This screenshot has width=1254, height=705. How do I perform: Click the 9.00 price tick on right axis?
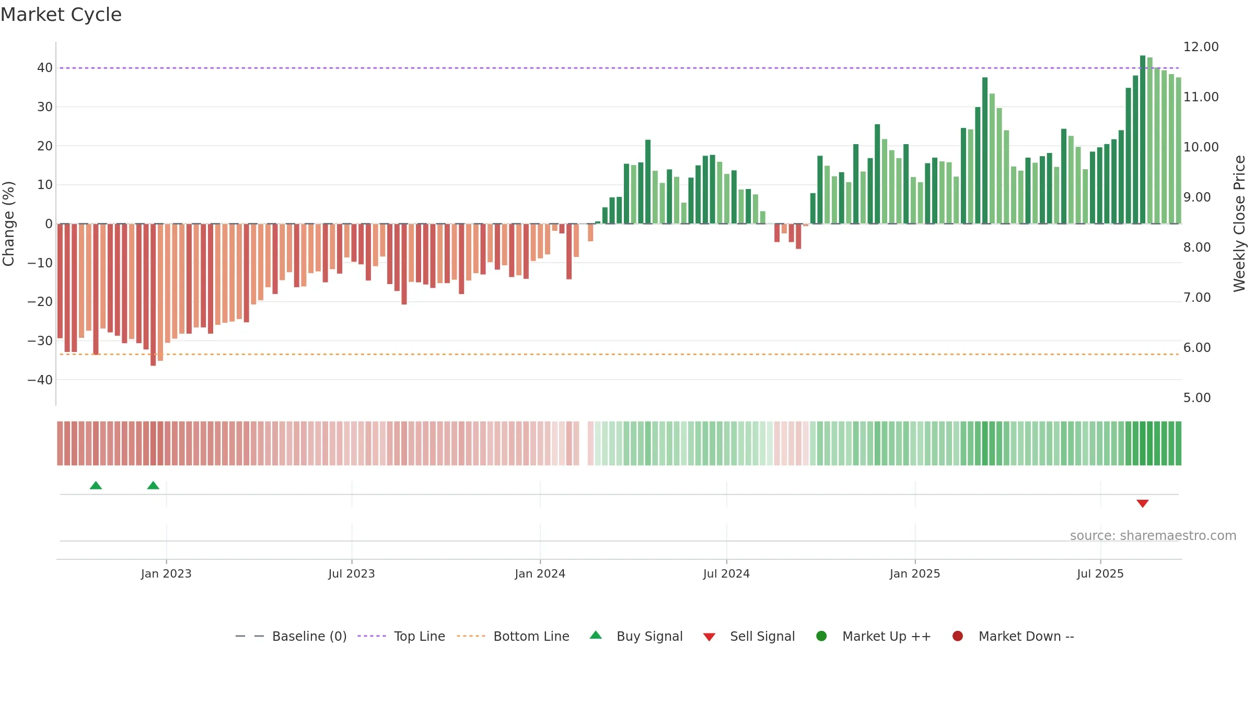(x=1197, y=197)
